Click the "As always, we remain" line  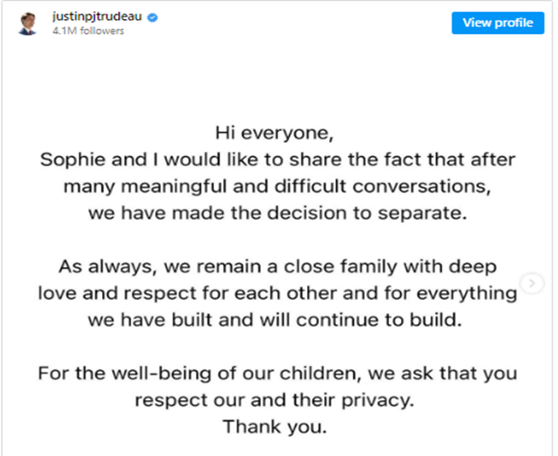pyautogui.click(x=277, y=266)
